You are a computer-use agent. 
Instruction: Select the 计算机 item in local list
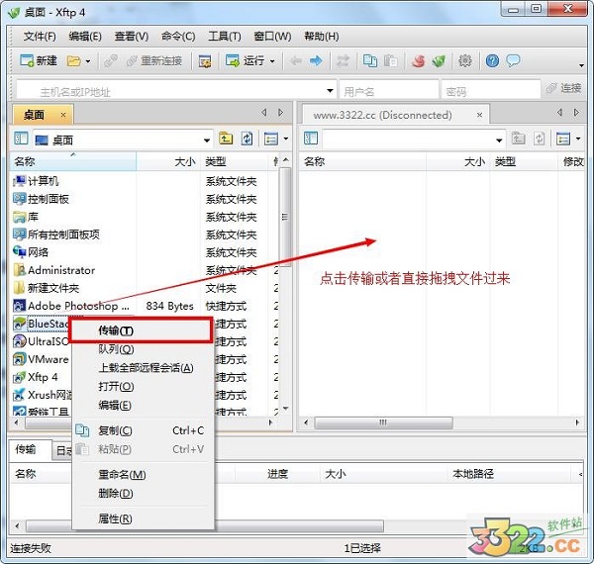click(37, 181)
